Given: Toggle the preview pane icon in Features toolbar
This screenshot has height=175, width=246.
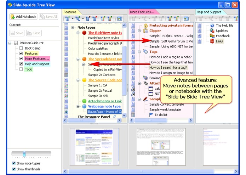Looking at the screenshot, I should pos(119,19).
